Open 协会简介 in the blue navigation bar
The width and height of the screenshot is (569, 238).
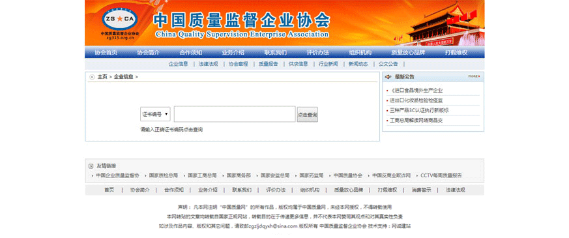pos(148,52)
